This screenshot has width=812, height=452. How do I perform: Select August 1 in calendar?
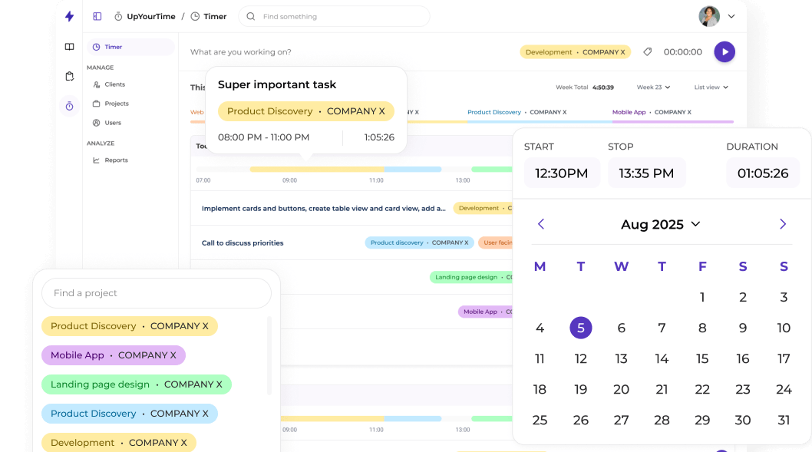(702, 297)
